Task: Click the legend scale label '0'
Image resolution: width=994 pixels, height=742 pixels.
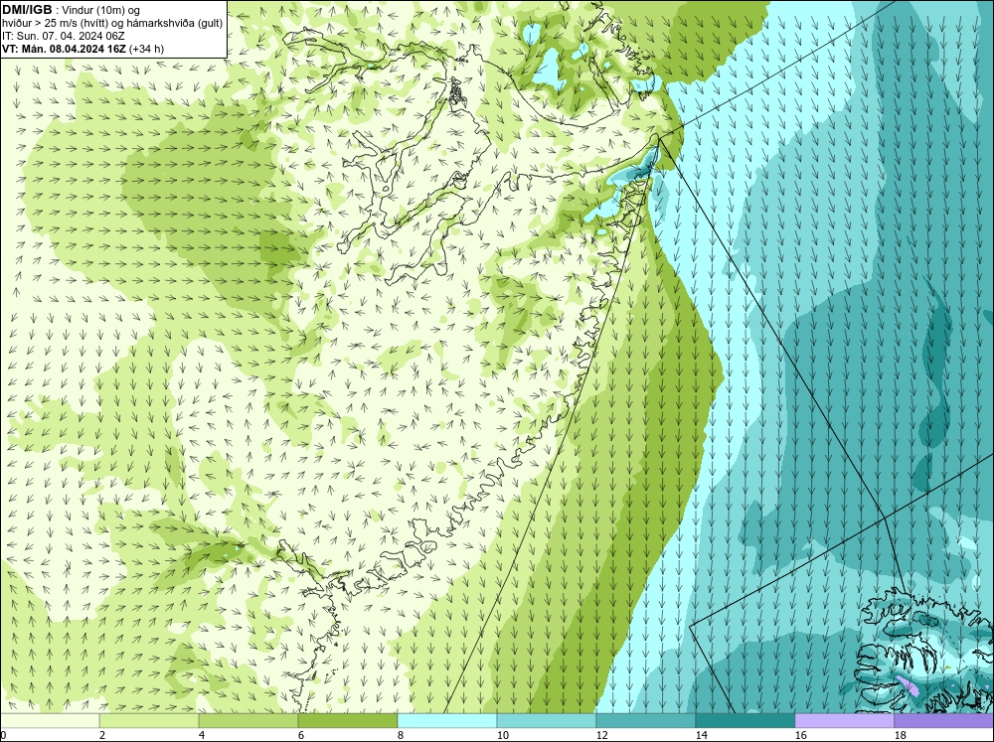Action: (x=3, y=735)
